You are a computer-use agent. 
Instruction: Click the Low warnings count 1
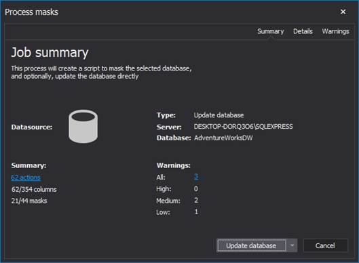click(x=196, y=211)
